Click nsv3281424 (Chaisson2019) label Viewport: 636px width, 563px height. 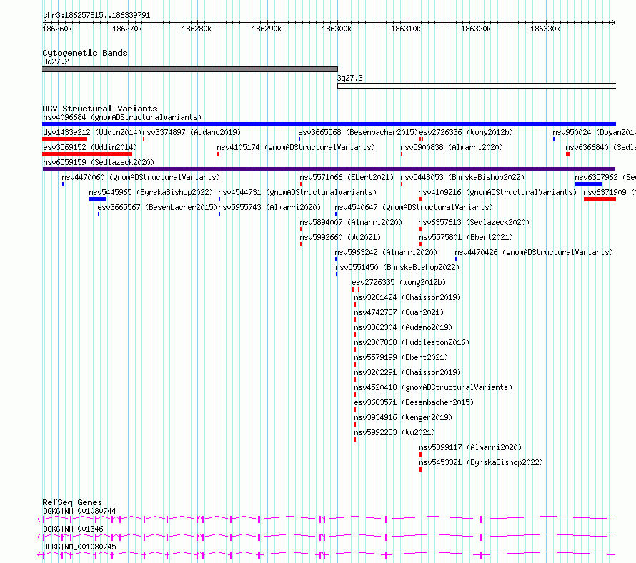pos(407,298)
